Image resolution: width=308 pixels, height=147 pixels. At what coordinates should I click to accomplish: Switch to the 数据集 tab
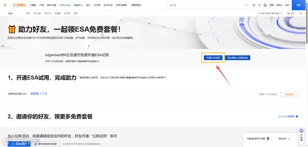(x=58, y=13)
